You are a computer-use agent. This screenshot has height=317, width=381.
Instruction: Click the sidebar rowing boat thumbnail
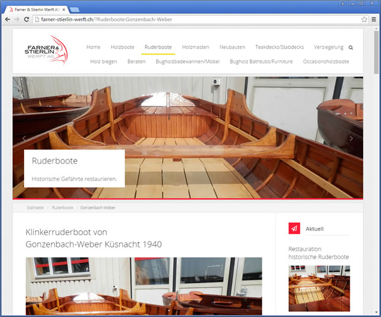coord(319,288)
